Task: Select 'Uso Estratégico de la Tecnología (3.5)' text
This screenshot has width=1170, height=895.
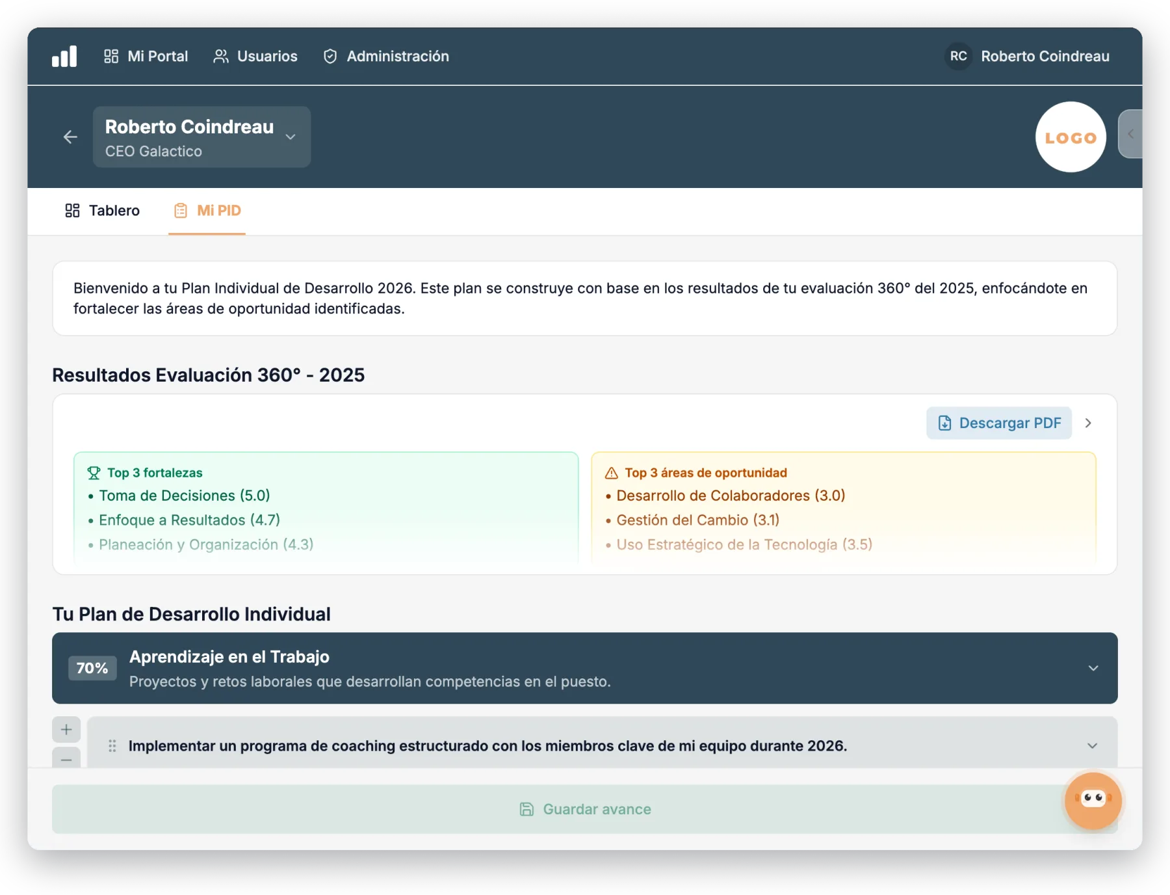Action: 744,544
